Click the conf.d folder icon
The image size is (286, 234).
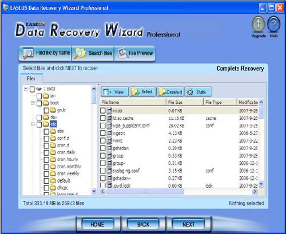pyautogui.click(x=53, y=138)
